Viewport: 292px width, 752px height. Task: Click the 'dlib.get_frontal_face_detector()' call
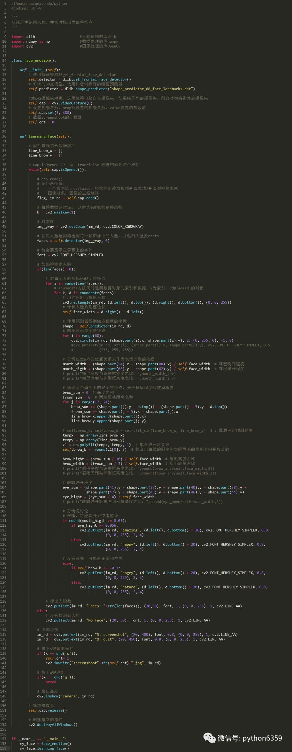tap(97, 79)
